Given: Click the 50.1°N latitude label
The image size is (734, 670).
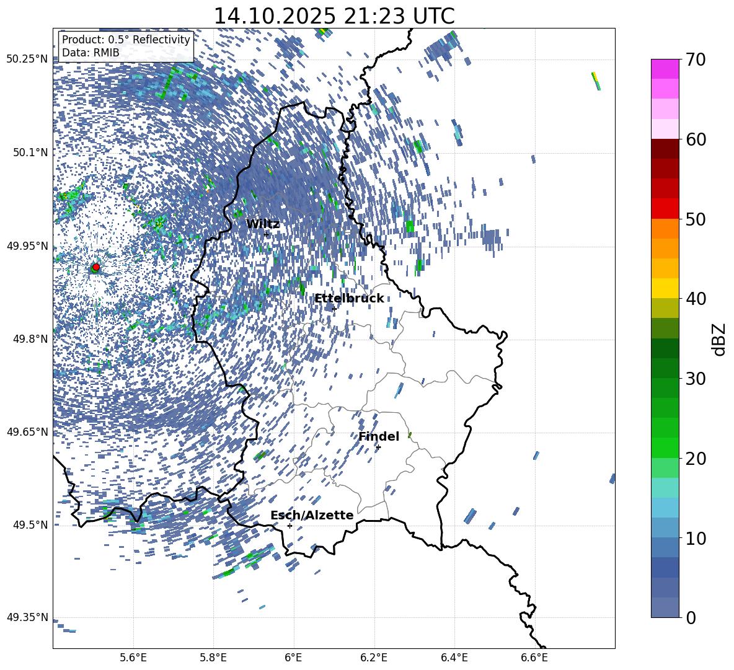Looking at the screenshot, I should 30,152.
